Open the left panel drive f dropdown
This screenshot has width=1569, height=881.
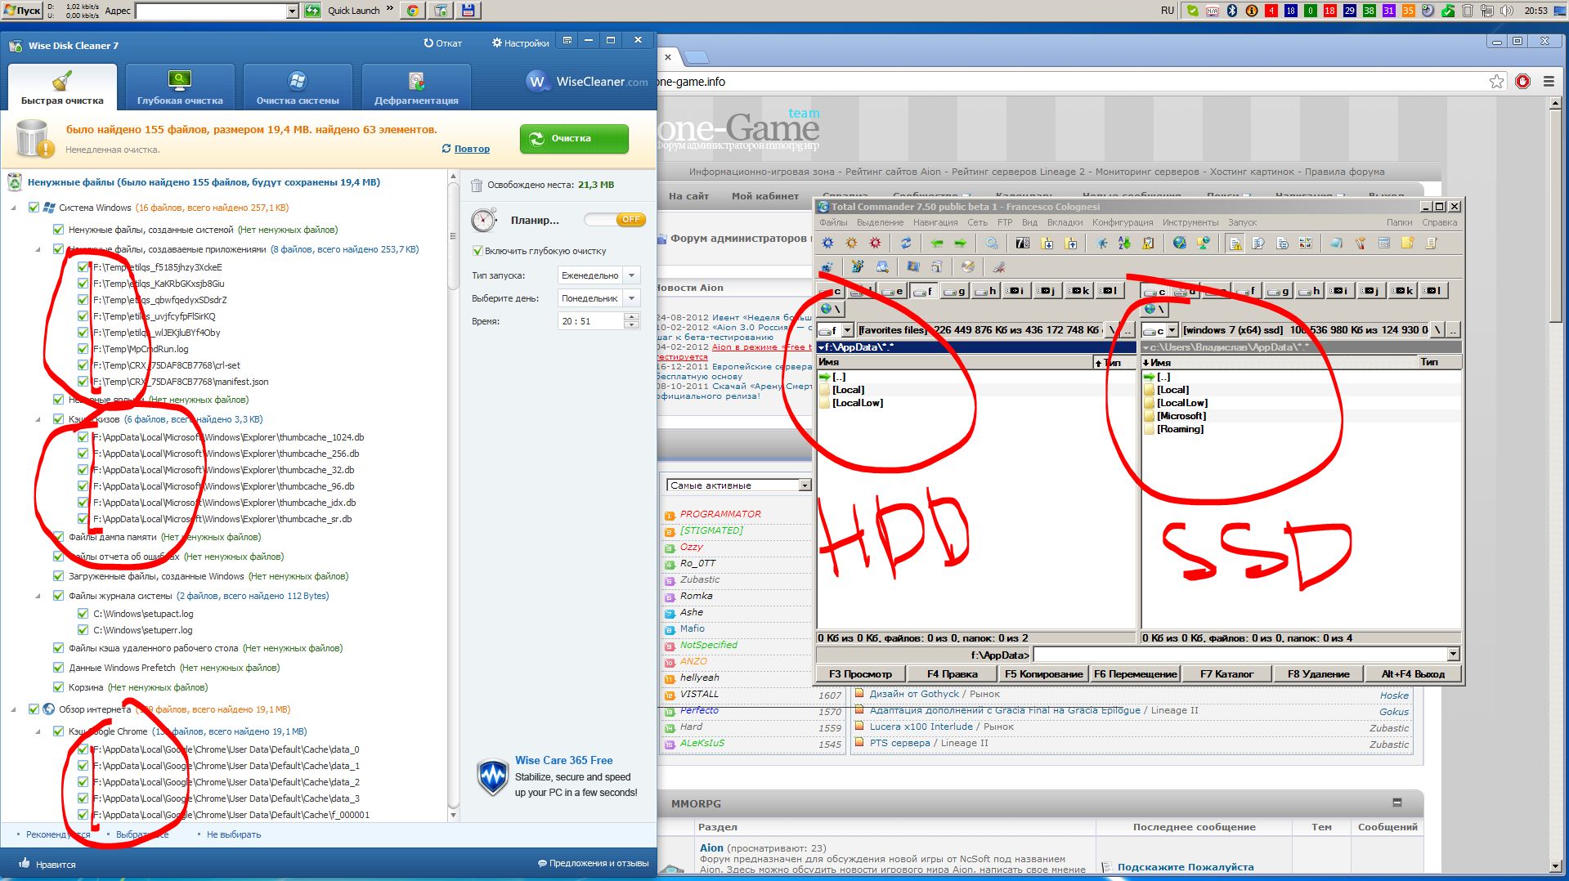847,330
